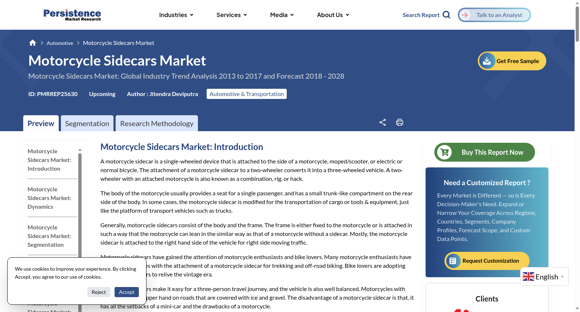Click the arrow icon on Talk to an Analyst
This screenshot has width=580, height=312.
465,15
